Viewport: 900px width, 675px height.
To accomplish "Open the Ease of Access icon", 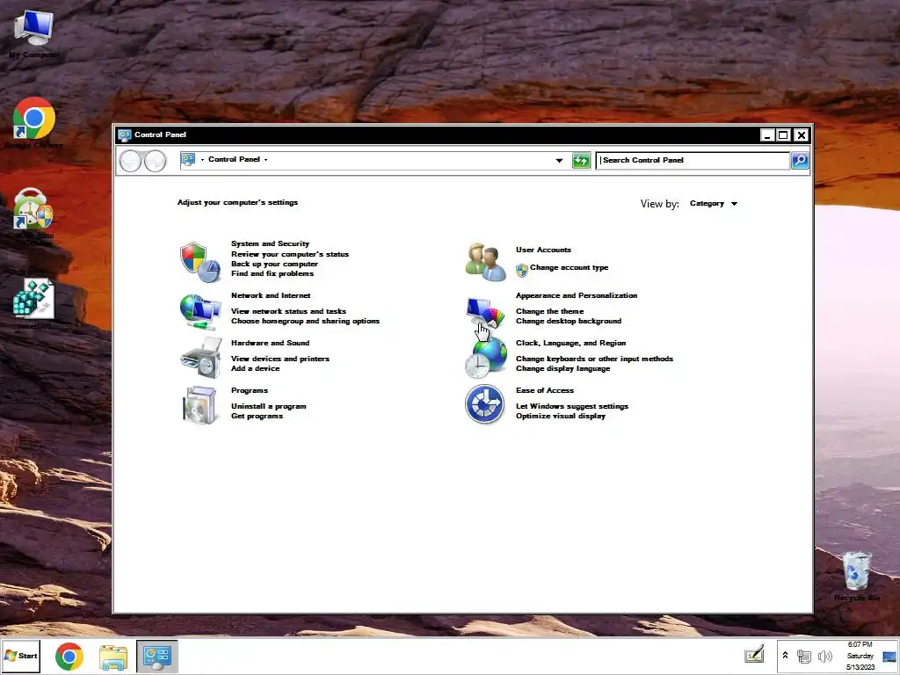I will tap(485, 404).
